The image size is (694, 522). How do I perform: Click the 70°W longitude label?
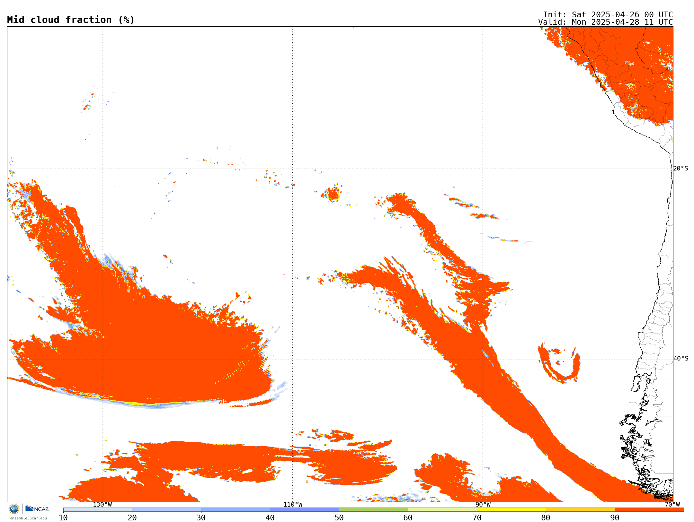[672, 505]
